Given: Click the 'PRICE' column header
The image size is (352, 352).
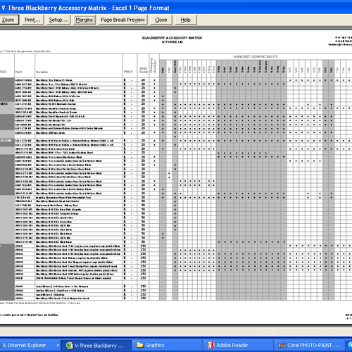Looking at the screenshot, I should tap(128, 72).
